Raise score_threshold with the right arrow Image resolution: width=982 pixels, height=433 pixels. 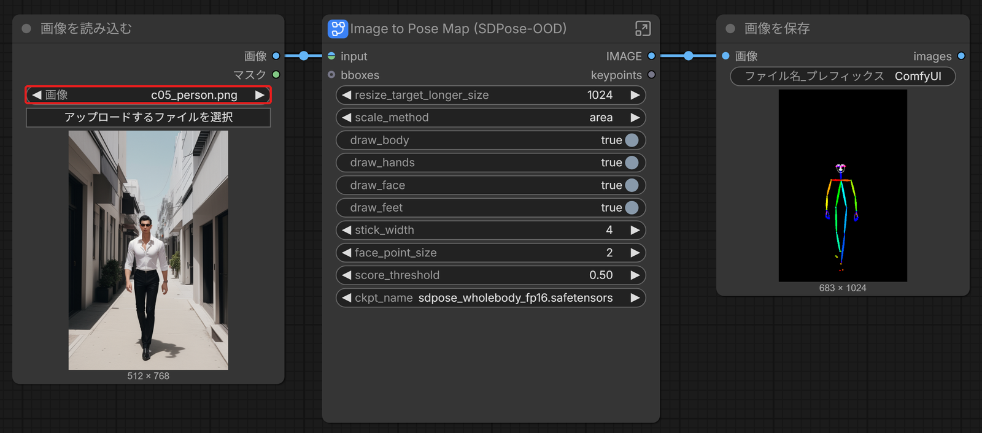635,275
